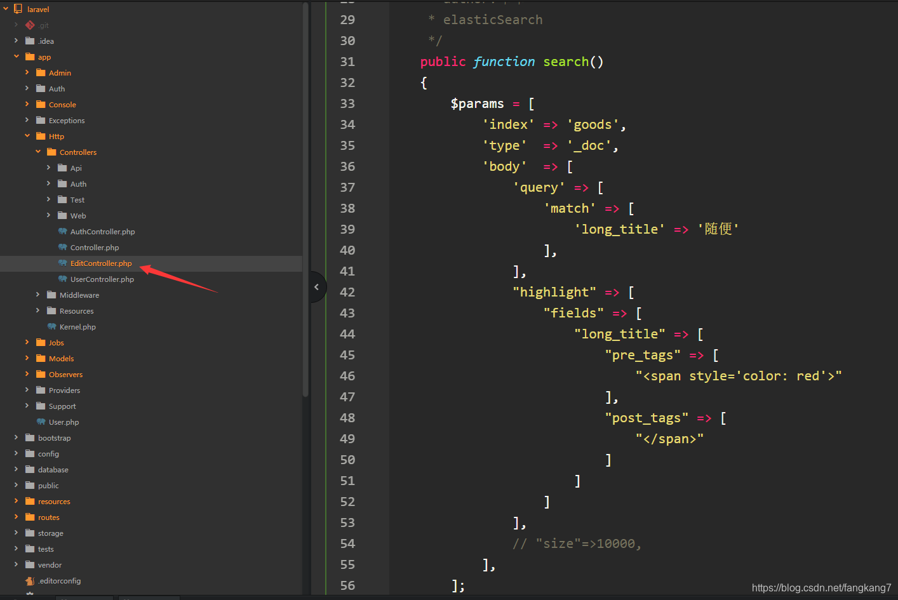Expand the vendor folder chevron

(x=17, y=564)
